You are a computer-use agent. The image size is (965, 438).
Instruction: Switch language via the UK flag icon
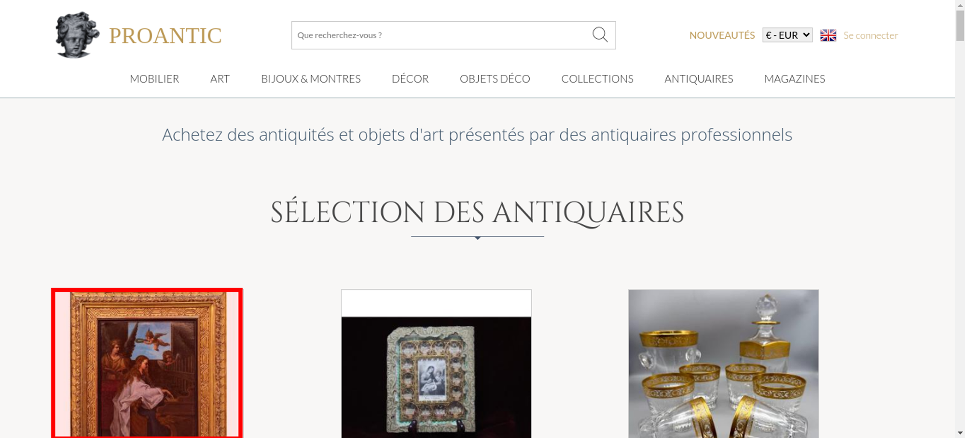coord(828,35)
